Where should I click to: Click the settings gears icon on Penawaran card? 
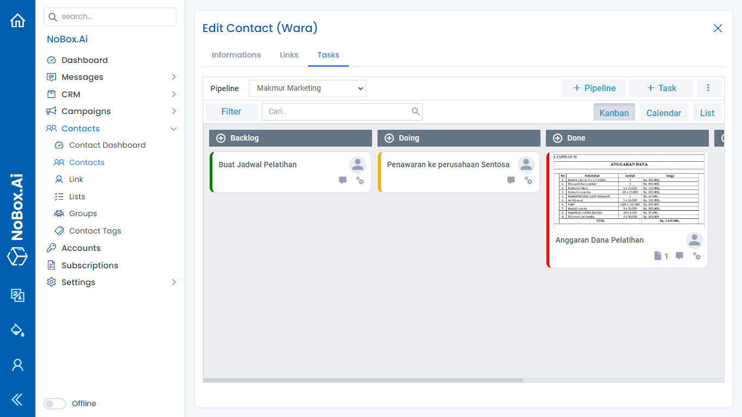click(529, 181)
